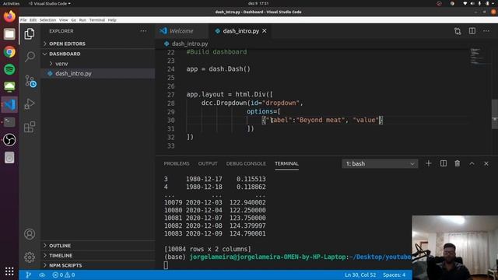Click line number 27 in the gutter

171,95
